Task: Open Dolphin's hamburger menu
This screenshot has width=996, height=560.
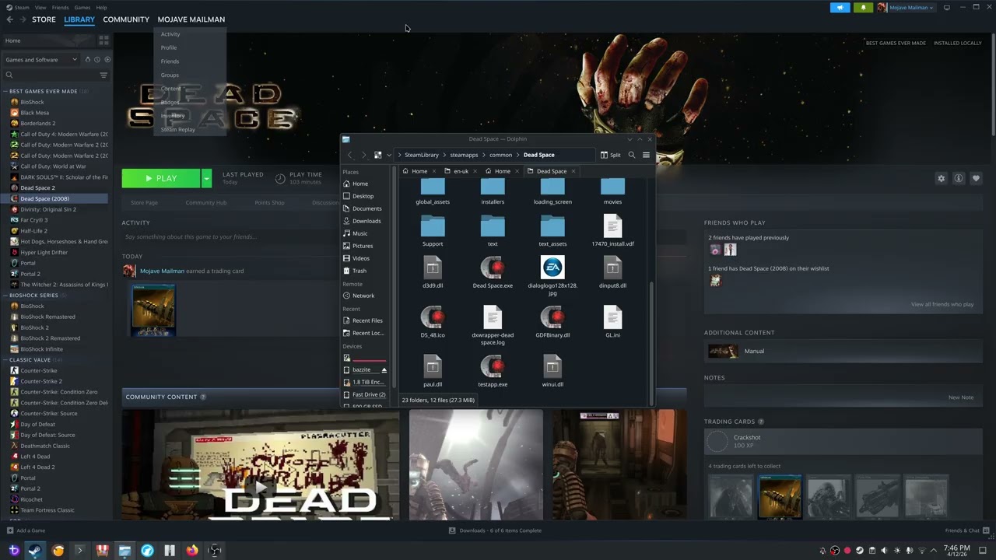Action: 646,155
